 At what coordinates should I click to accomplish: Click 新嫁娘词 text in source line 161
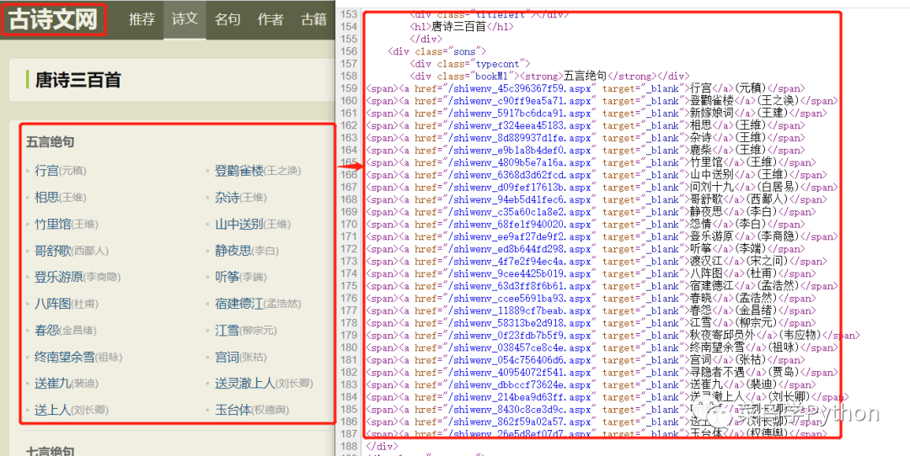pos(711,114)
